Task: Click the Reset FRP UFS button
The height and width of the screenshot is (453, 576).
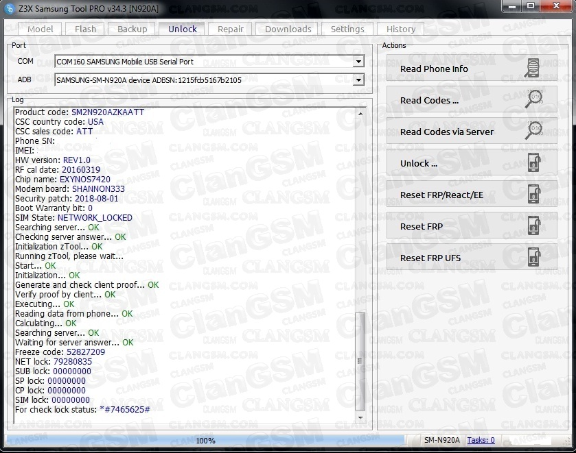Action: (472, 258)
